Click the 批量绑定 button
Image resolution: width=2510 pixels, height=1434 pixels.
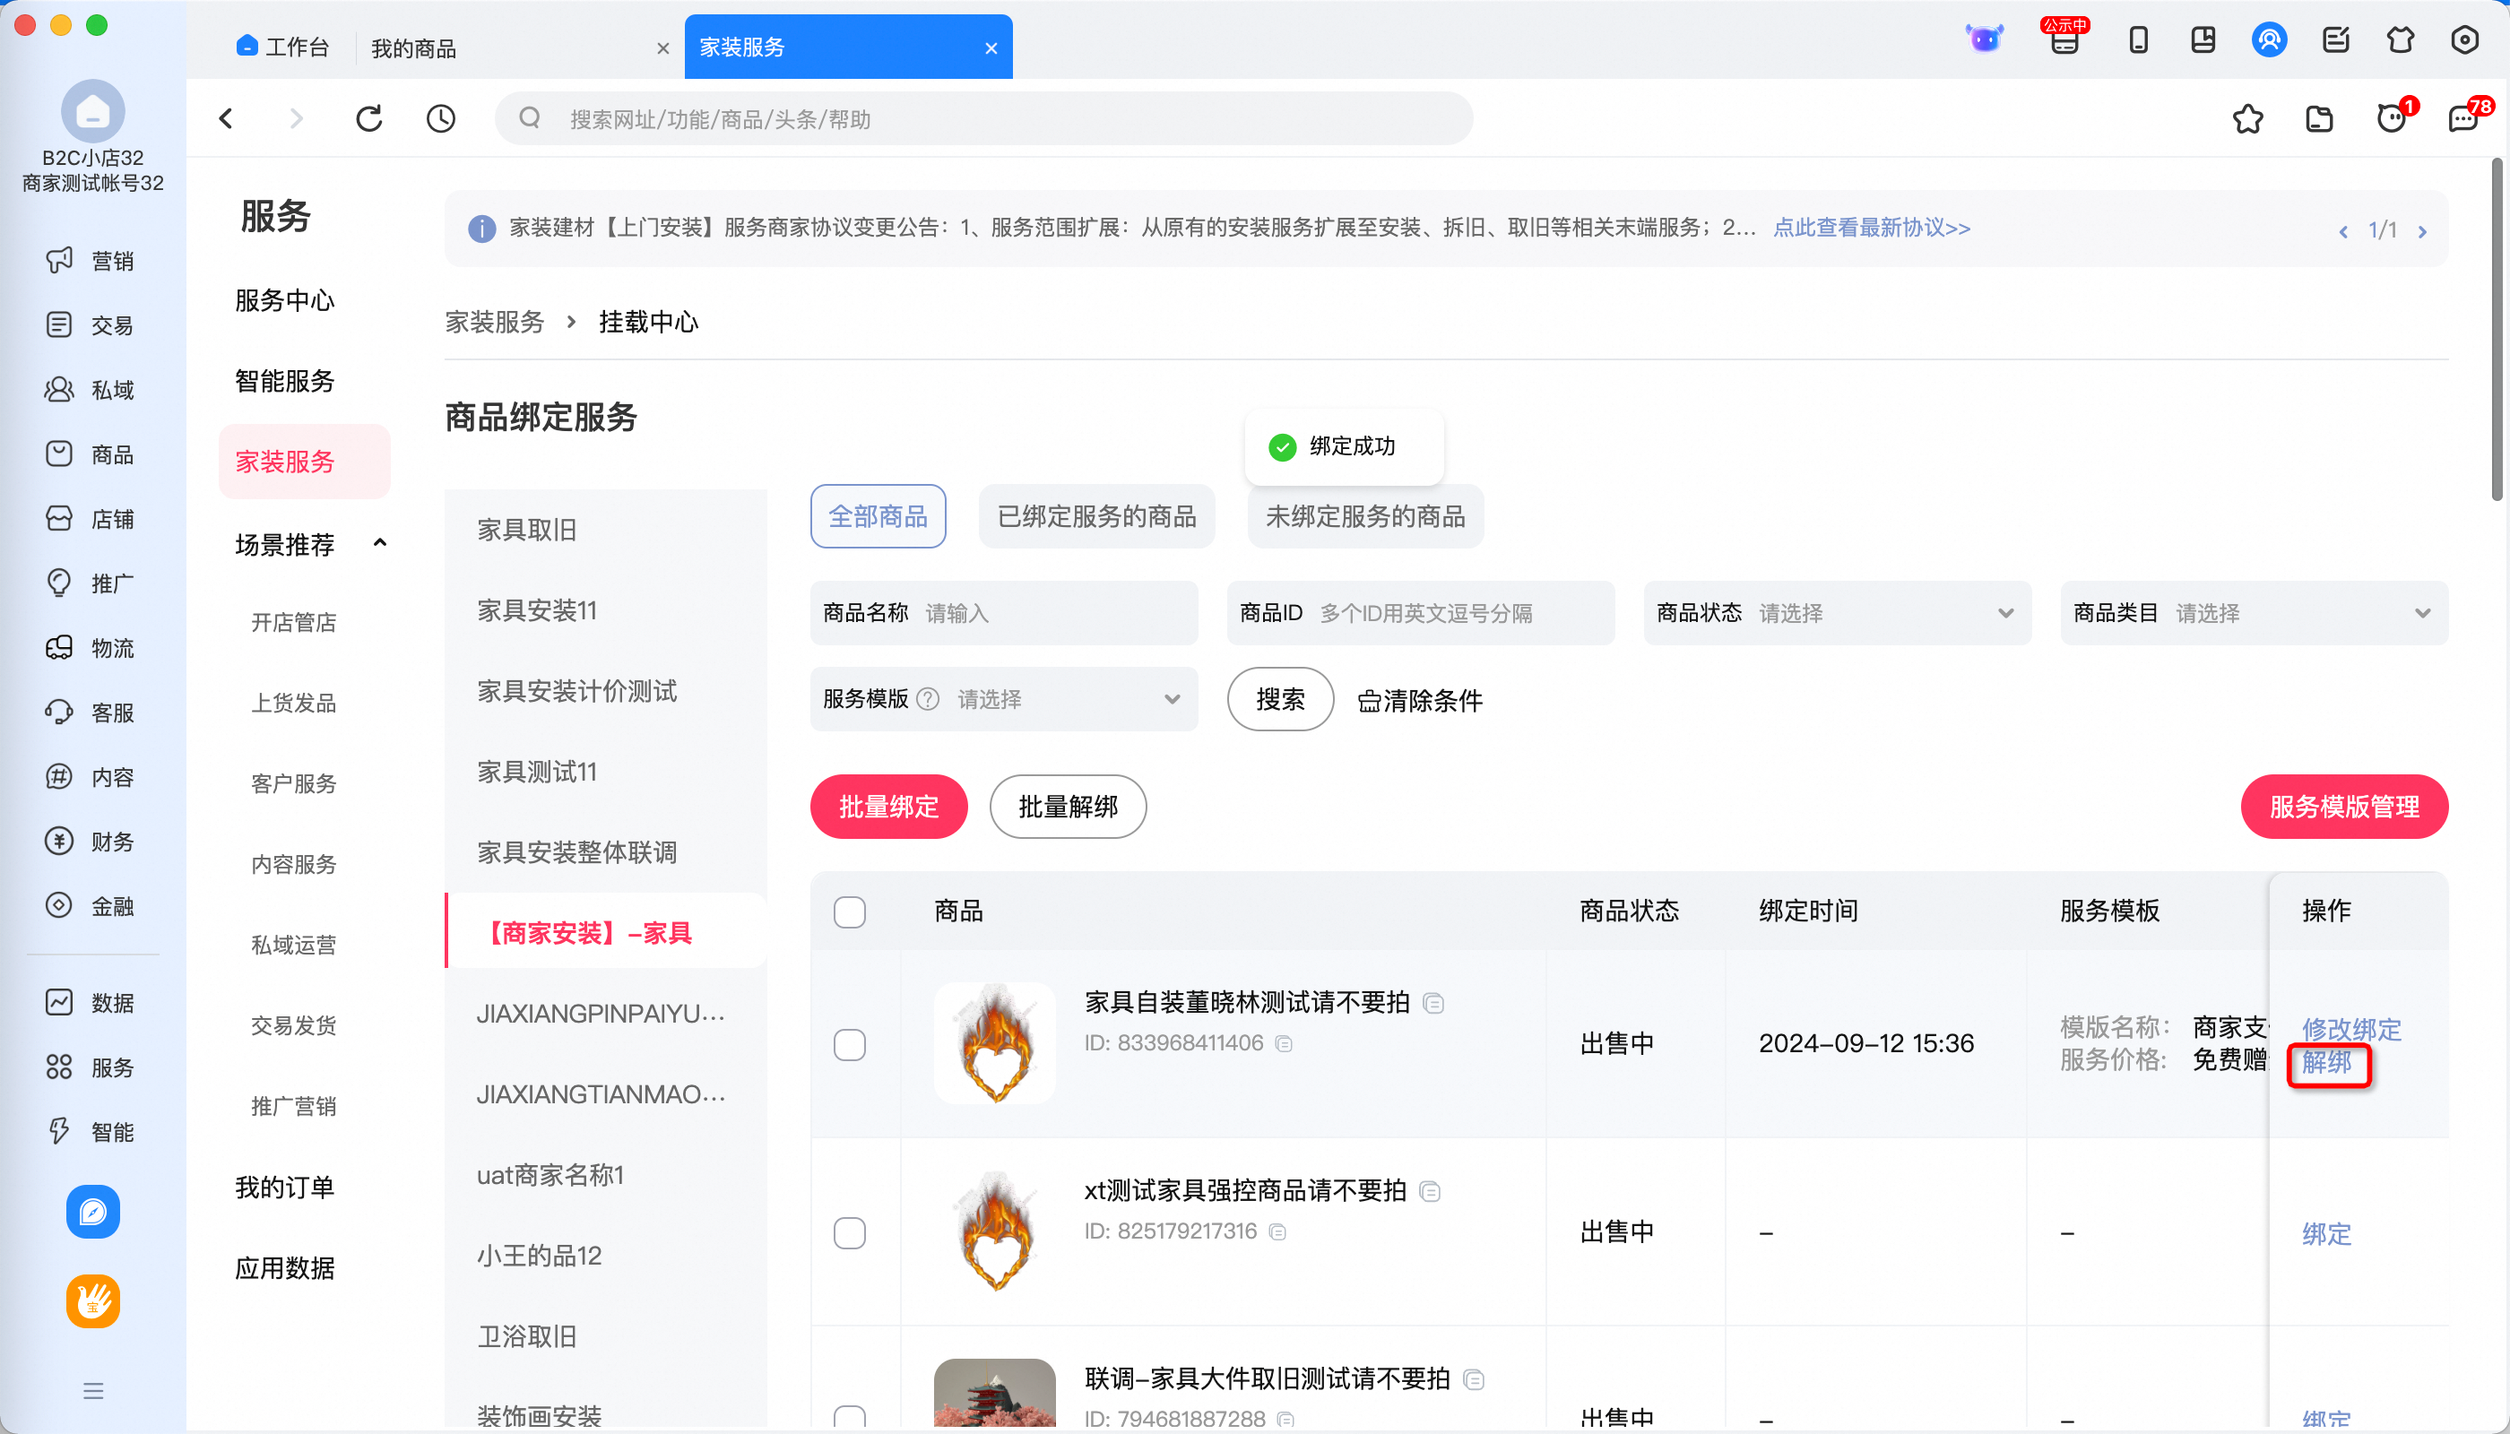pos(888,807)
